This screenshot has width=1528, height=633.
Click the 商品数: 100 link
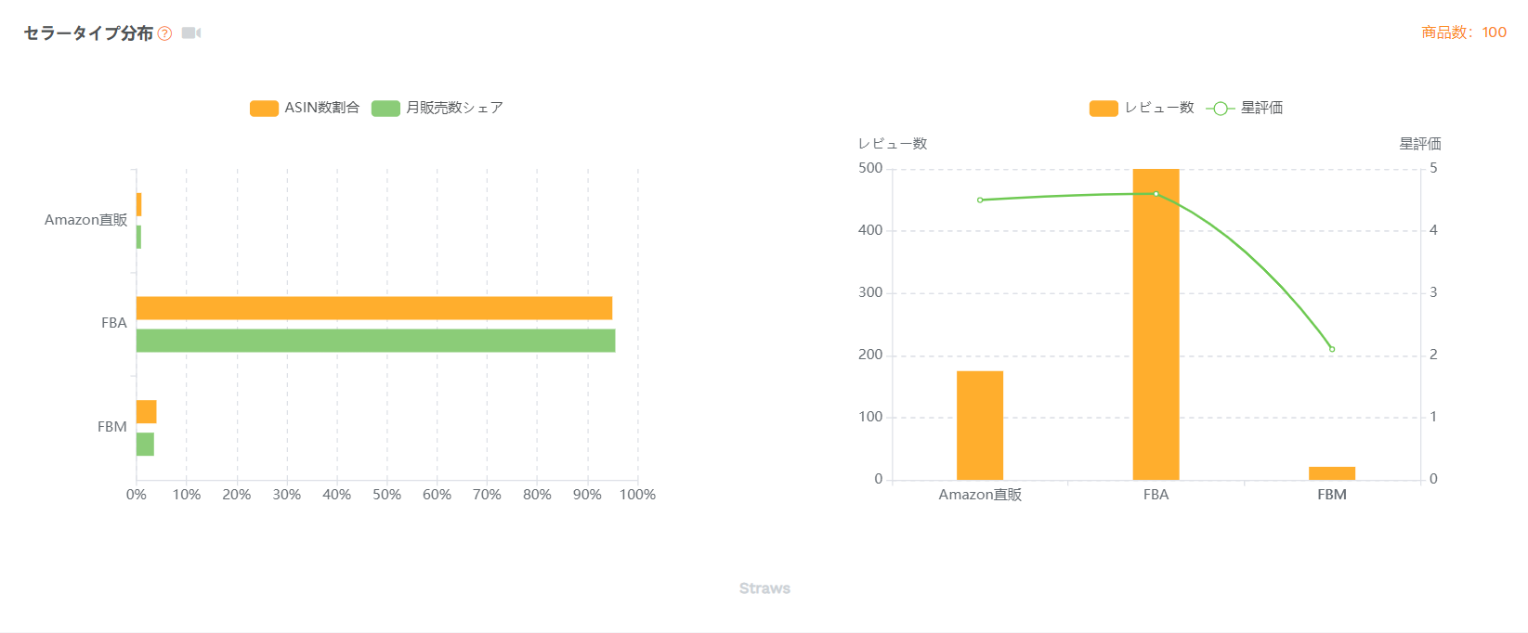[x=1464, y=32]
